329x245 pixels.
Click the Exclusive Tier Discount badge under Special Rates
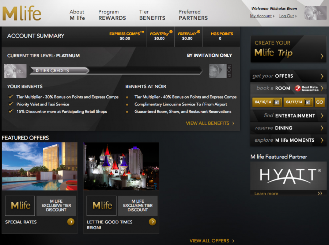[56, 206]
